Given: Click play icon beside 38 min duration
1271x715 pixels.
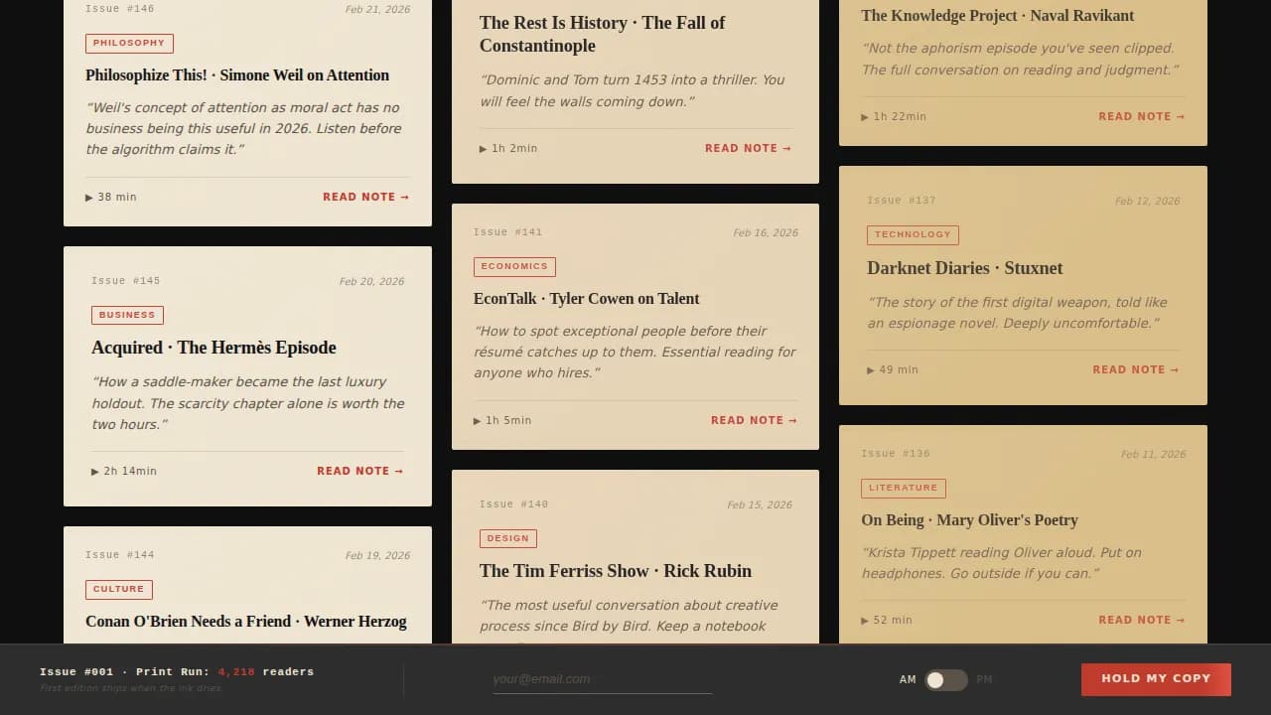Looking at the screenshot, I should tap(89, 198).
